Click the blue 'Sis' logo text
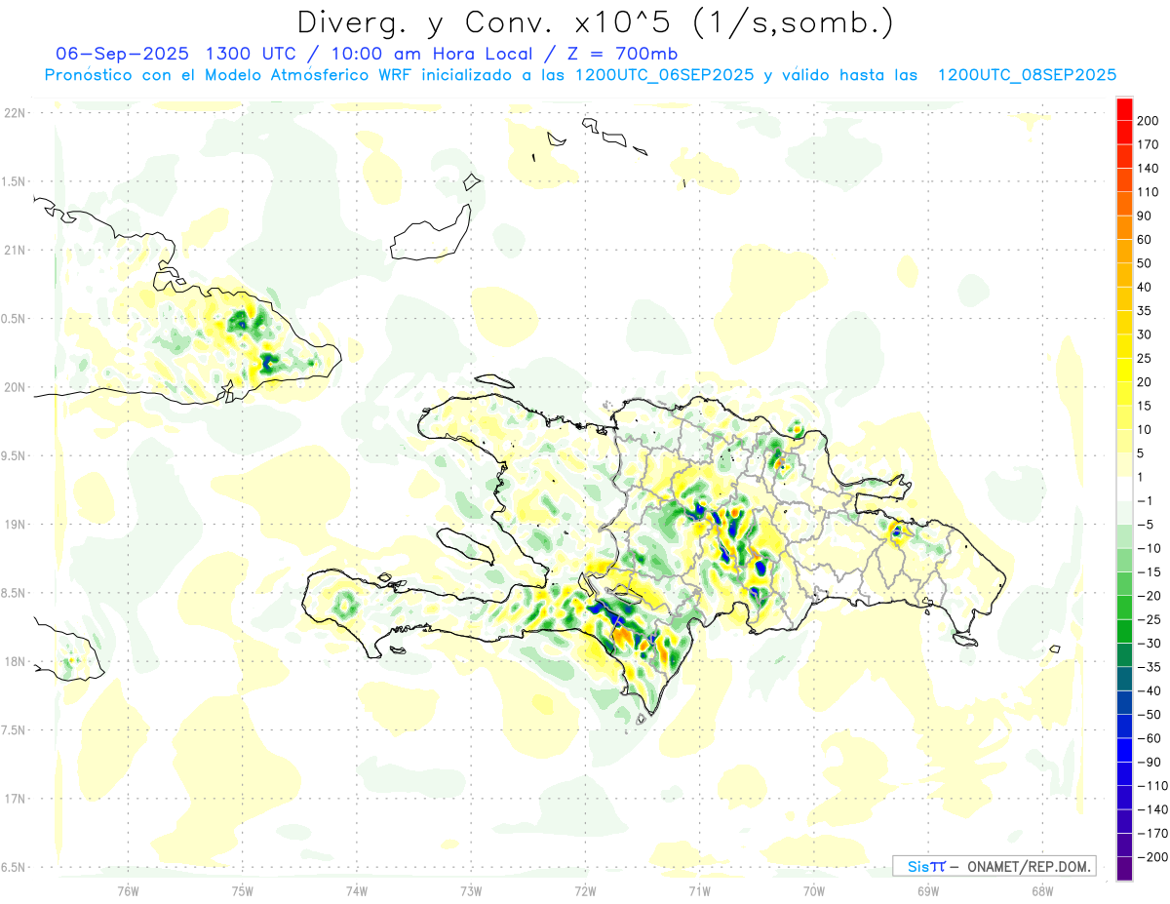The image size is (1170, 904). (x=920, y=866)
